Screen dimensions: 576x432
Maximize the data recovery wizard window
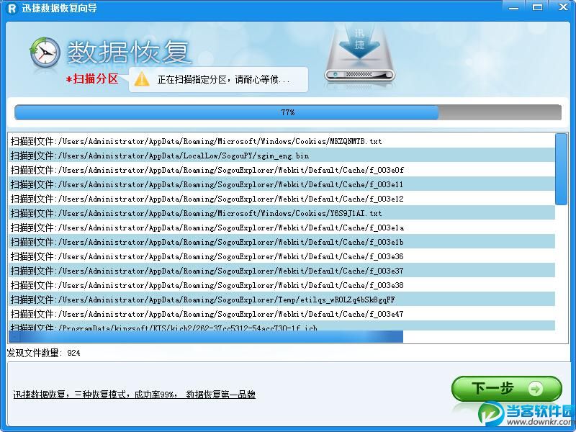tap(537, 7)
